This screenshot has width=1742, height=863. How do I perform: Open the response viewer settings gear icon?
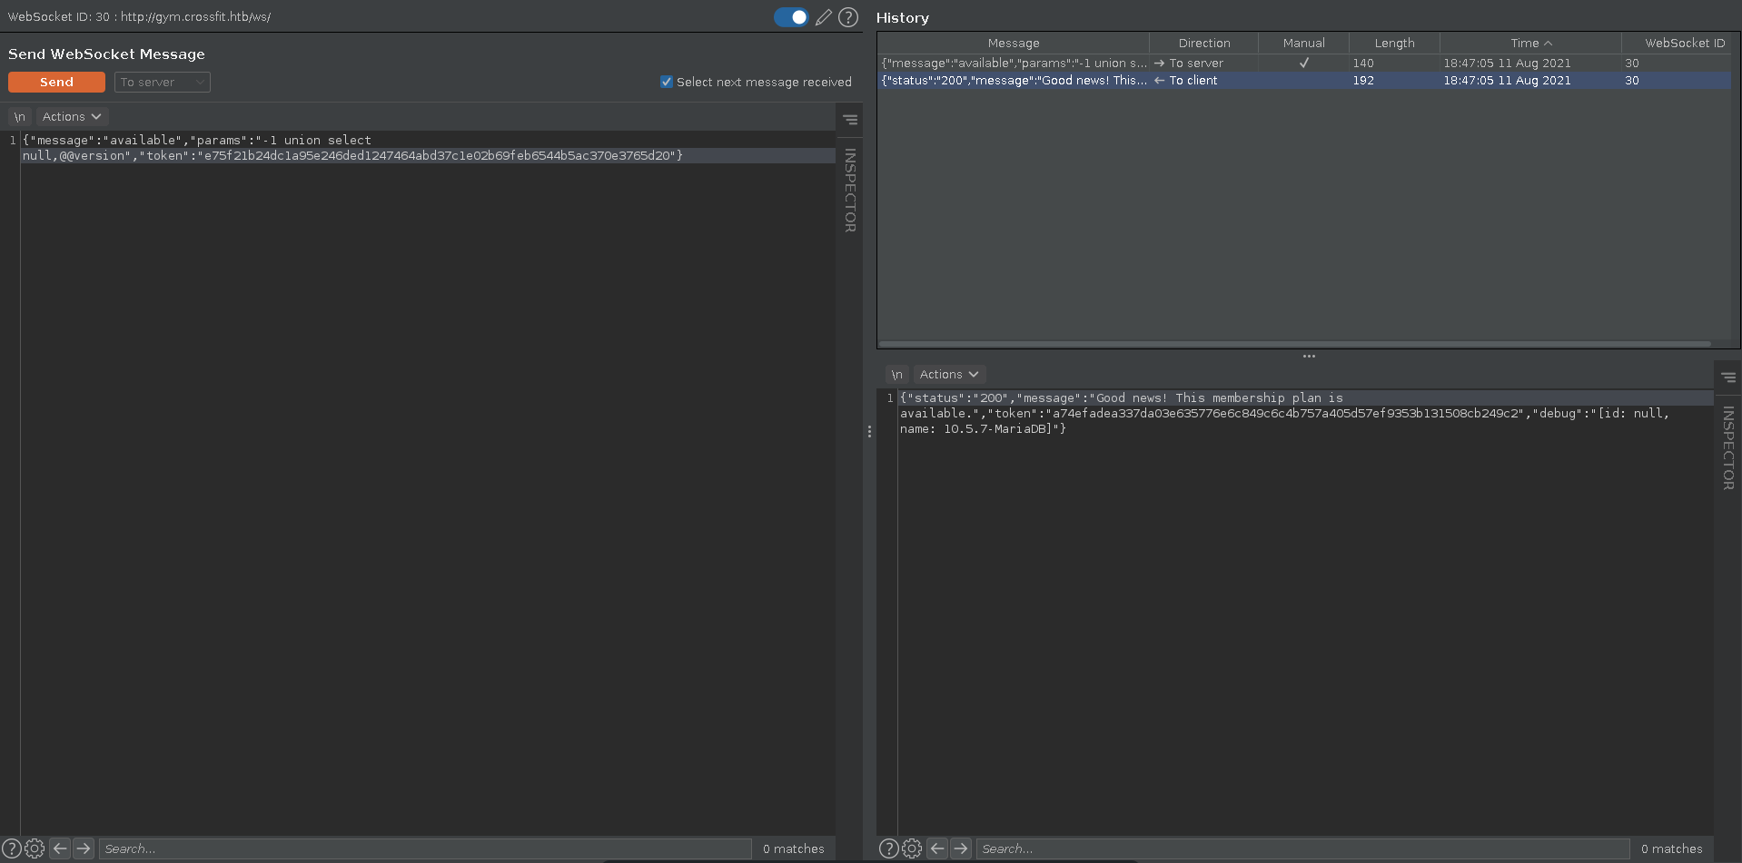(912, 848)
